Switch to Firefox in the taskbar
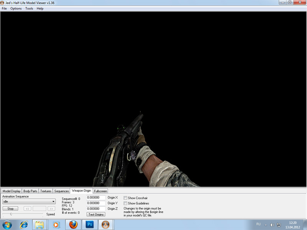 (73, 224)
